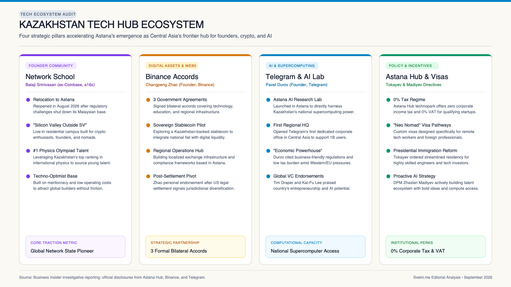511x287 pixels.
Task: Click the description "Exploring a Kazakhstan-backed stablecoin"
Action: (193, 135)
